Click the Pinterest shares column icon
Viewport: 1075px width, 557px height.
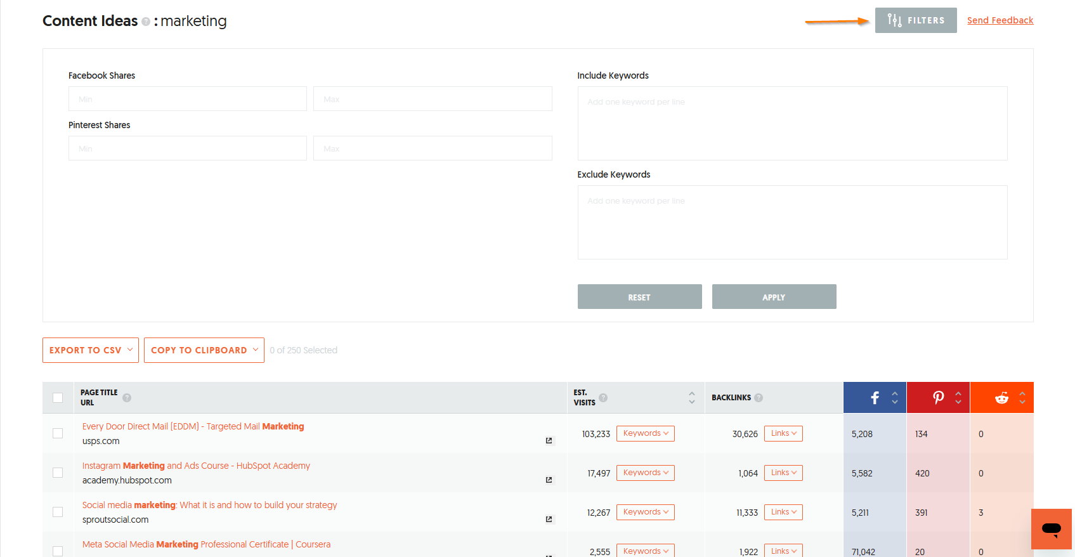tap(939, 398)
